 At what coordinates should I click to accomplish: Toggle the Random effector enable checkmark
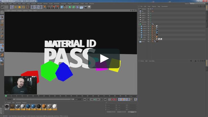(151, 22)
